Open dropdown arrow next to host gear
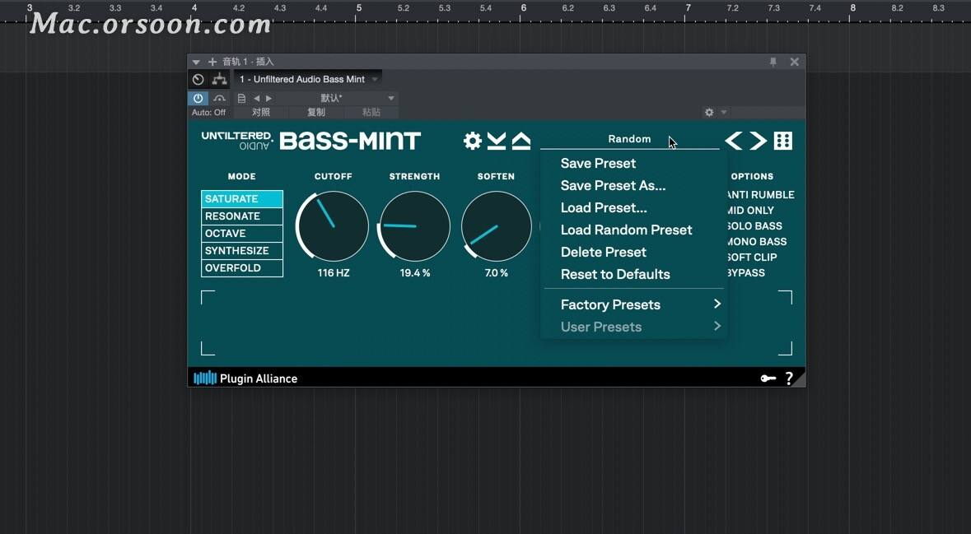 coord(723,112)
